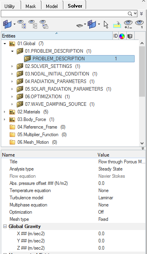The width and height of the screenshot is (147, 254).
Task: Switch to the Model tab
Action: tap(52, 6)
